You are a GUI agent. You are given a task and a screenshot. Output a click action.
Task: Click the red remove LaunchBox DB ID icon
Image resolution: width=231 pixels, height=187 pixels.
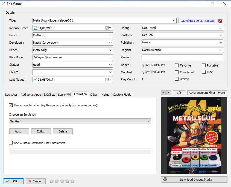pos(220,21)
